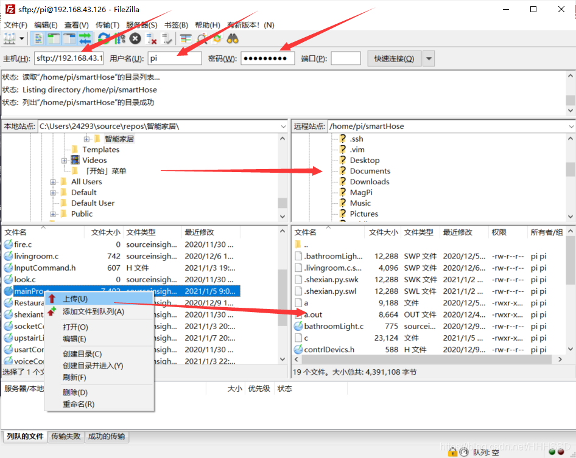The width and height of the screenshot is (576, 458).
Task: Open the 编辑(E) menu
Action: click(x=46, y=25)
